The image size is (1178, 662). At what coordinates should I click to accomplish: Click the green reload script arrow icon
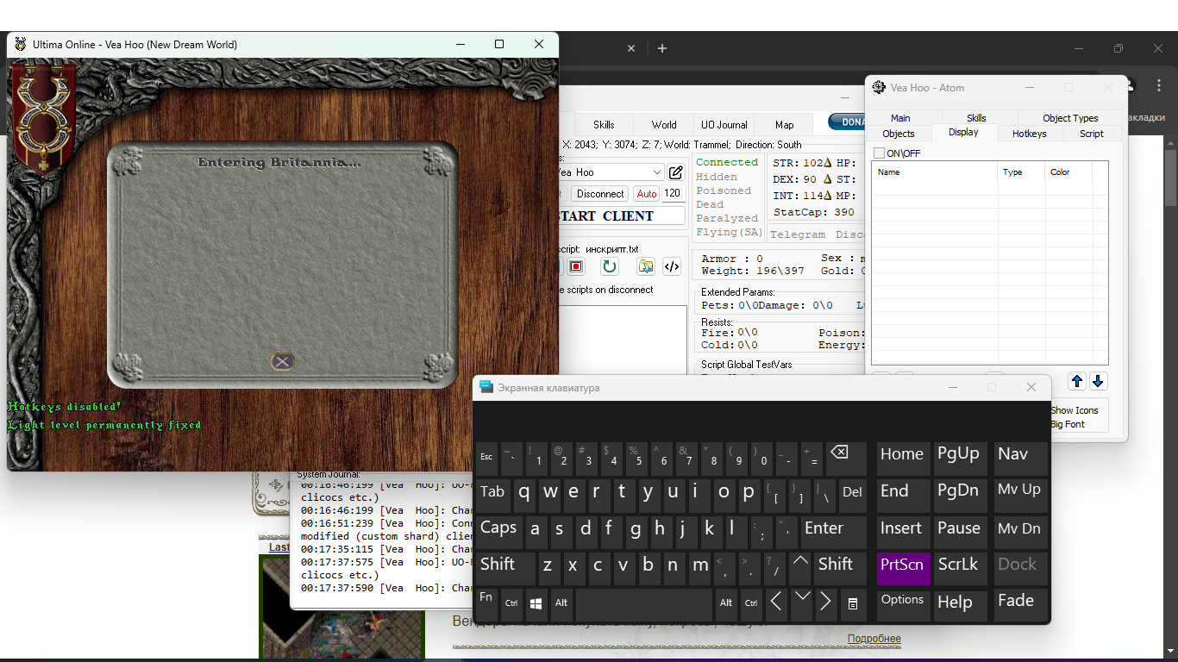click(609, 267)
